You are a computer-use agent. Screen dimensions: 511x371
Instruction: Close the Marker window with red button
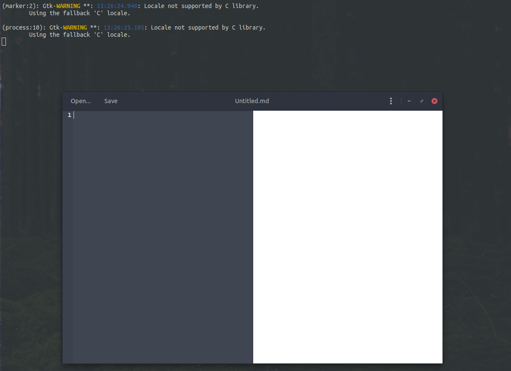[434, 101]
